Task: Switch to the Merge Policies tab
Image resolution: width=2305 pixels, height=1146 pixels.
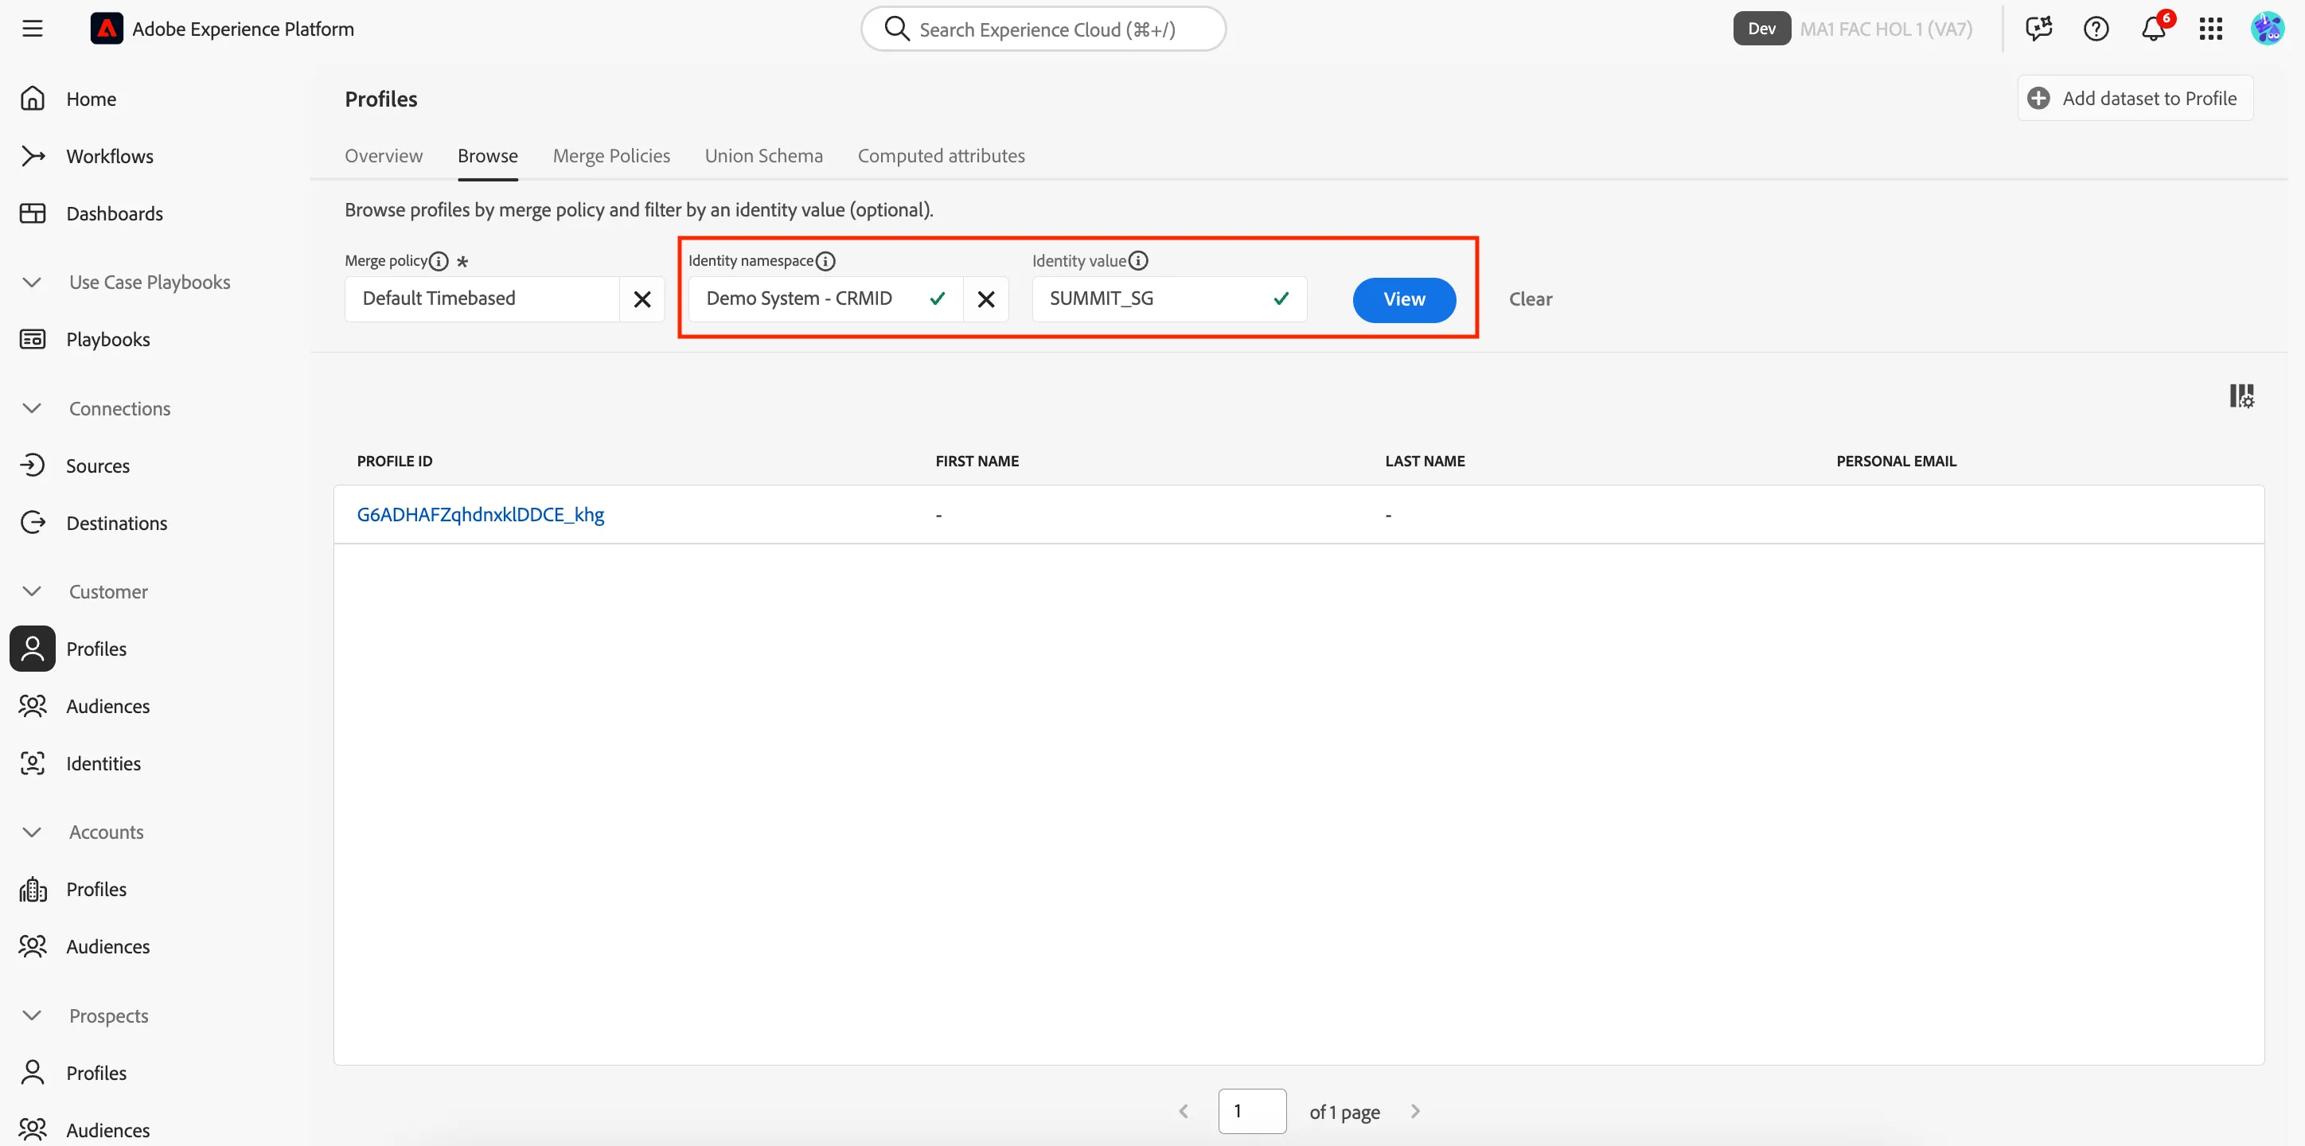Action: click(x=611, y=156)
